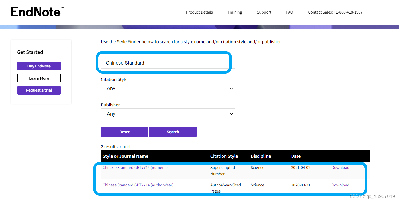The width and height of the screenshot is (399, 201).
Task: Click the Learn More button
Action: [39, 78]
